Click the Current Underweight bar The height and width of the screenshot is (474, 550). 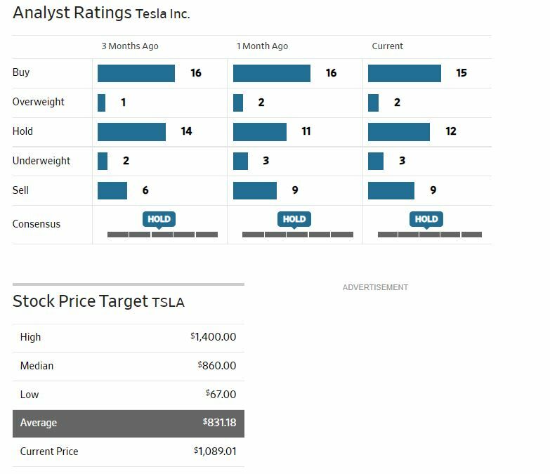click(376, 161)
